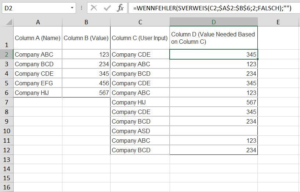Image resolution: width=300 pixels, height=192 pixels.
Task: Click cell C2 'Company CDE'
Action: coord(140,54)
